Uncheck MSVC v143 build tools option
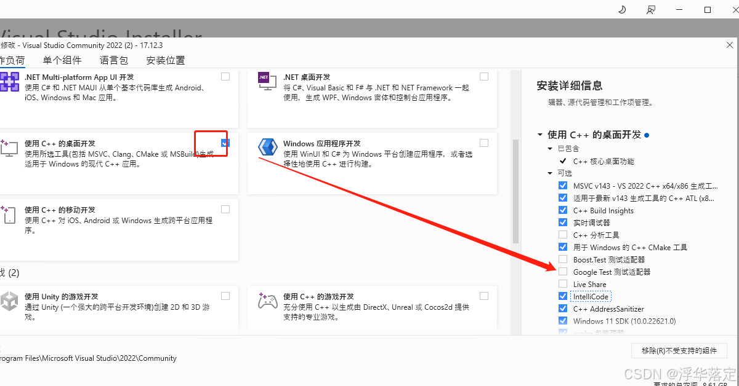 point(563,186)
